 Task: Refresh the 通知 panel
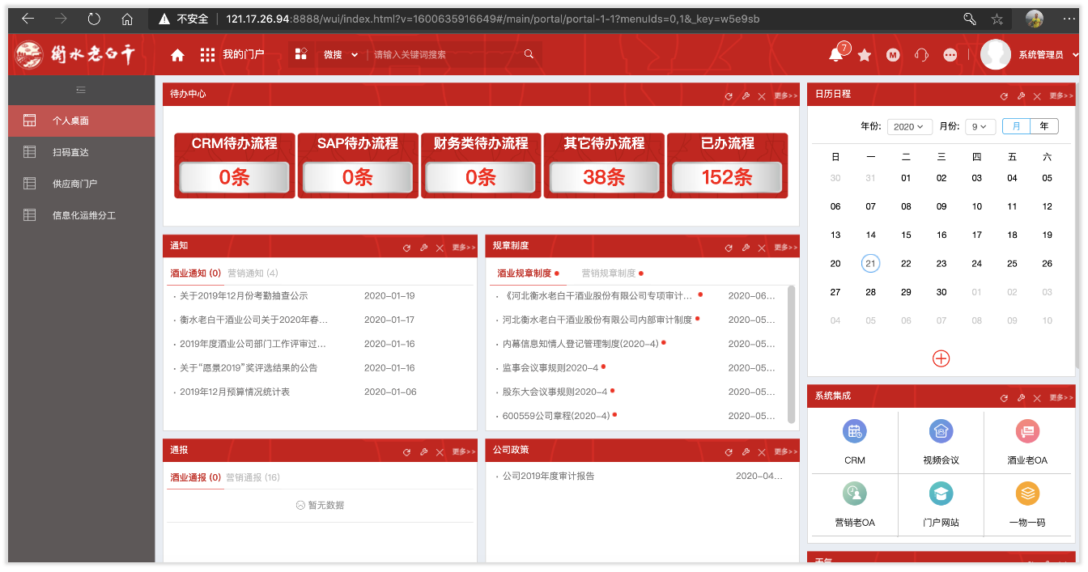pos(406,248)
